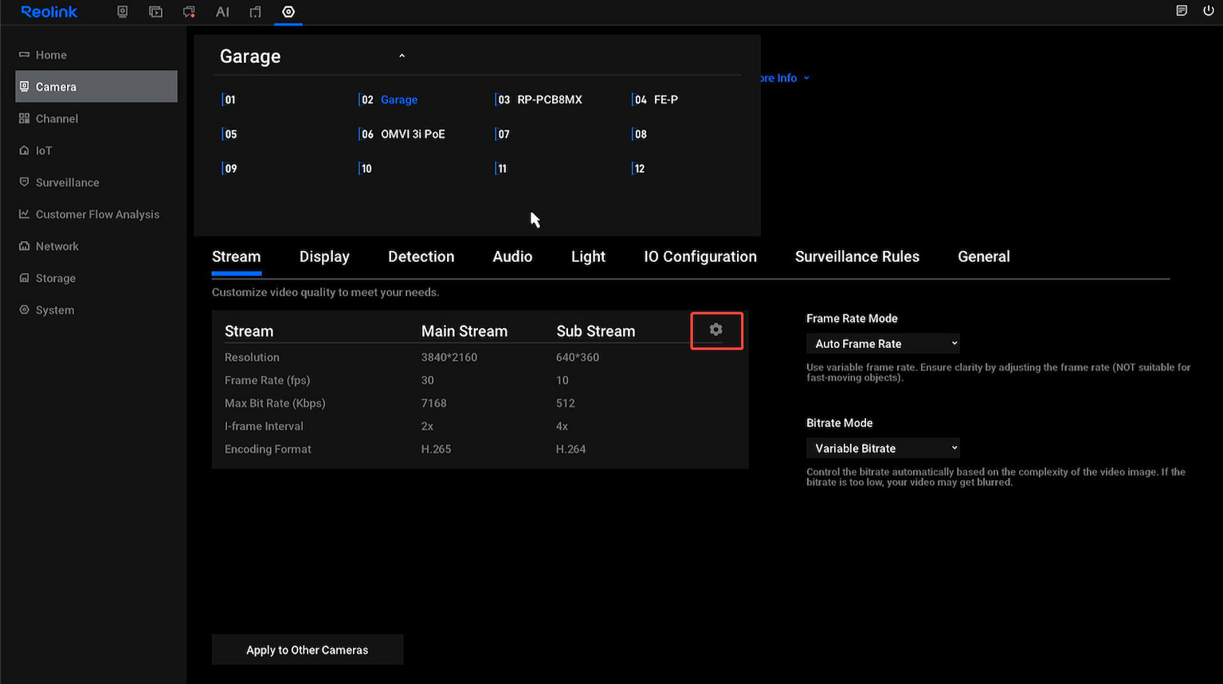Select channel 07 in camera list
Viewport: 1223px width, 684px height.
[503, 134]
